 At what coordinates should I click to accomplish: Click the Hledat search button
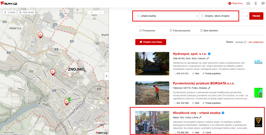256,16
